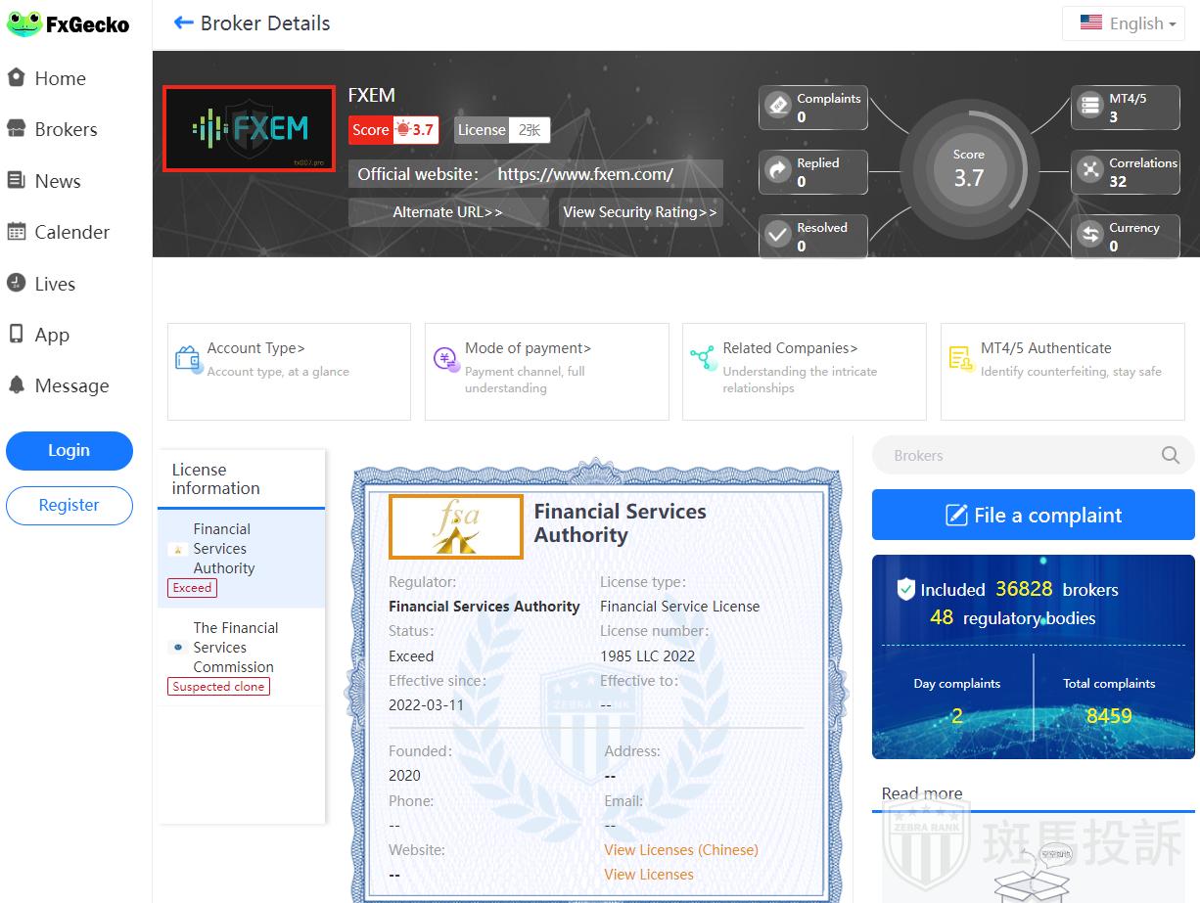Click the FXEM broker logo thumbnail
1200x903 pixels.
(x=249, y=128)
